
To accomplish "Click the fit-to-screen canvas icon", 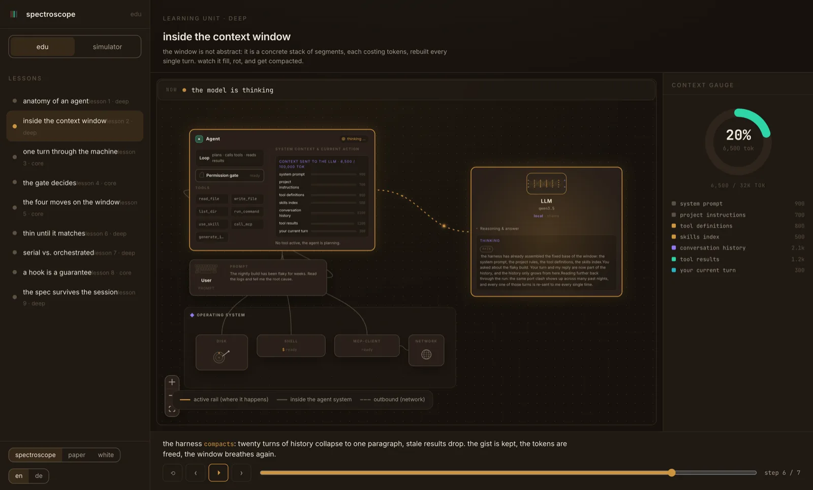I will [172, 409].
